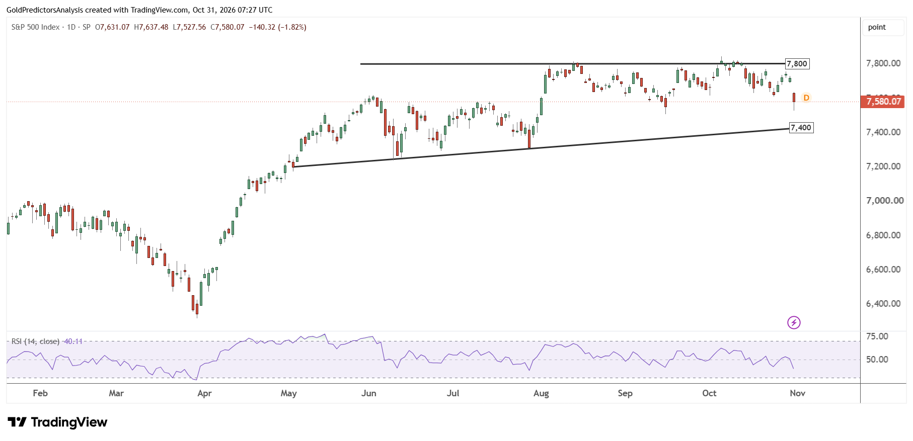Click the orange D marker beside the last candle
The image size is (913, 441).
(806, 98)
